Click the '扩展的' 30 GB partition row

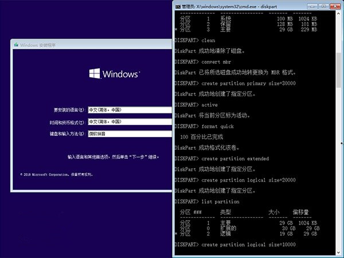(249, 228)
